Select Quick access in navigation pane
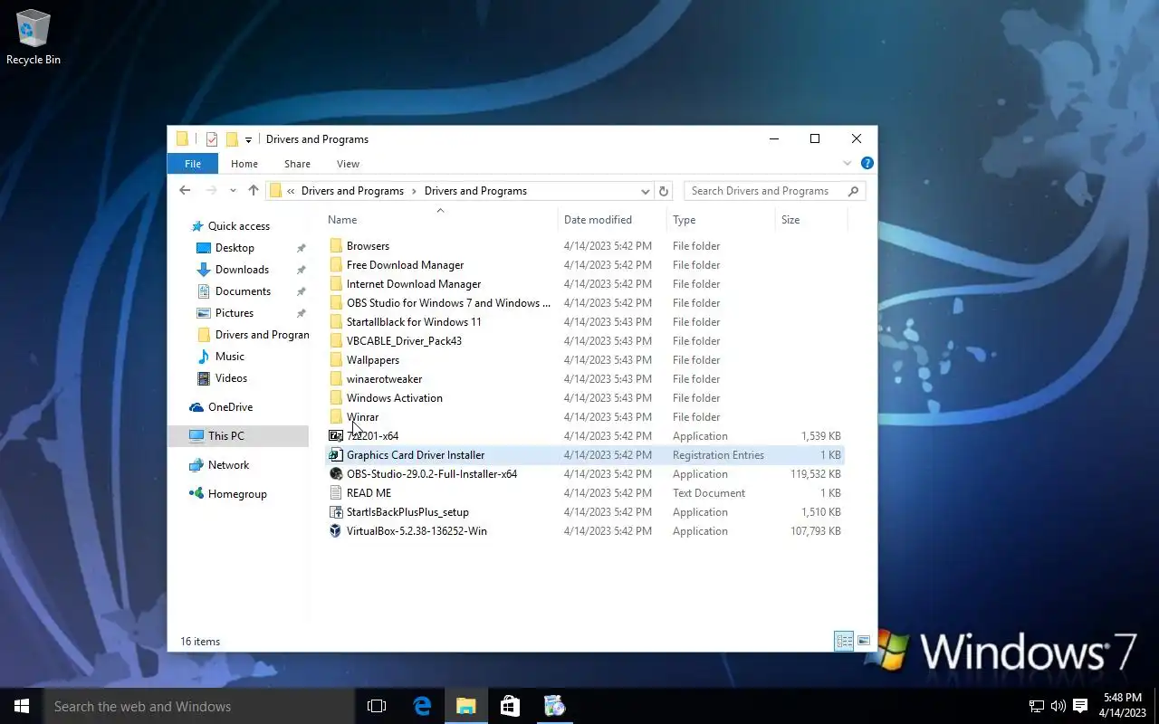The image size is (1159, 724). 239,226
